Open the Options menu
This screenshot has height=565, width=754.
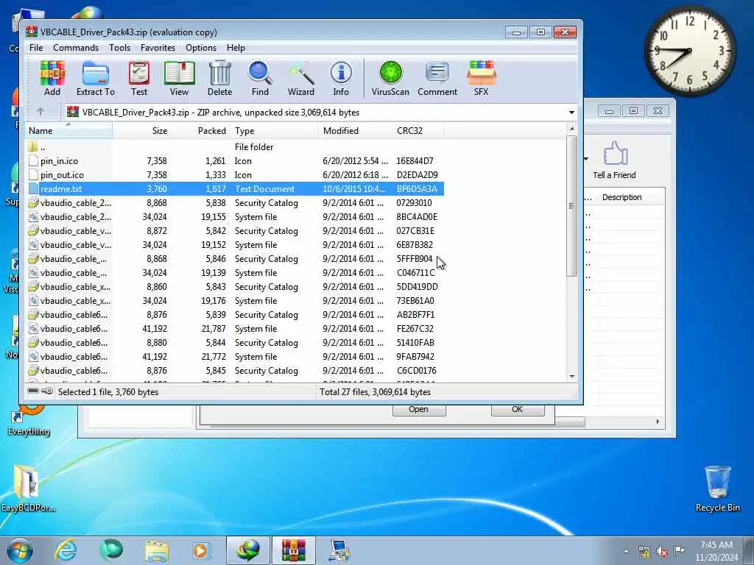coord(201,48)
